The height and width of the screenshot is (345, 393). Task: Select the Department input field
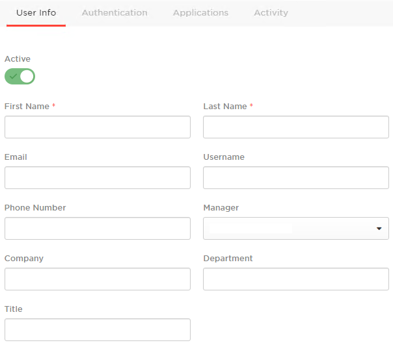(296, 279)
